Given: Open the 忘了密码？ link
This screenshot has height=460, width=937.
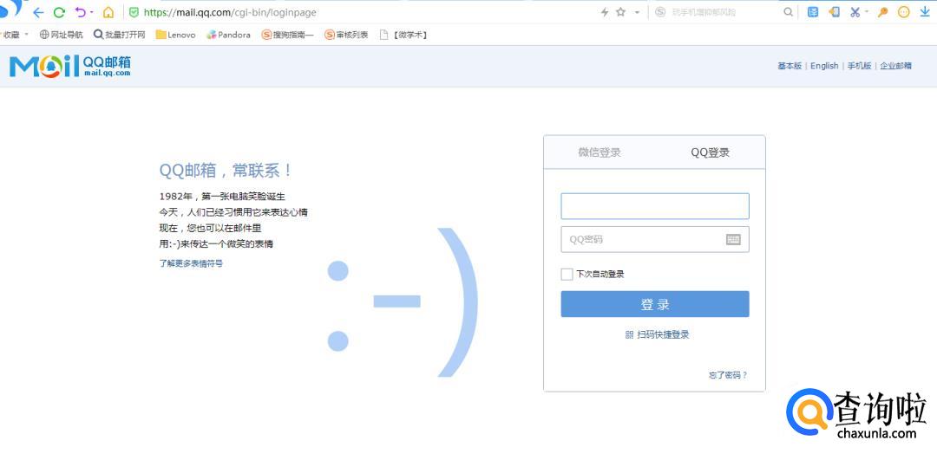Looking at the screenshot, I should pos(728,375).
